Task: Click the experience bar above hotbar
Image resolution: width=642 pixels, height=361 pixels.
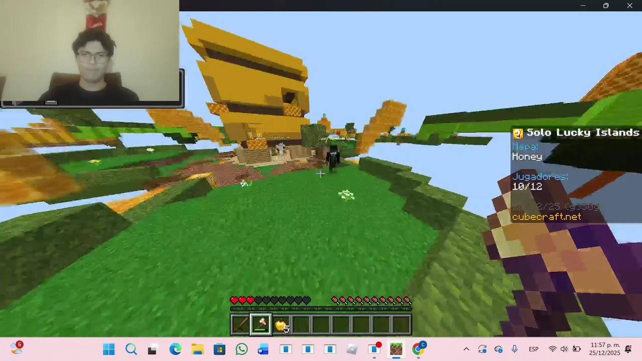Action: point(321,309)
